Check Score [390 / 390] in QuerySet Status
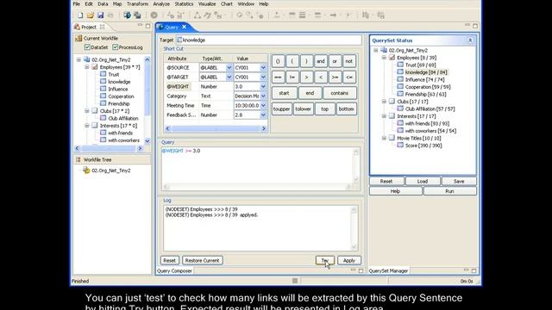The width and height of the screenshot is (552, 310). click(x=400, y=146)
